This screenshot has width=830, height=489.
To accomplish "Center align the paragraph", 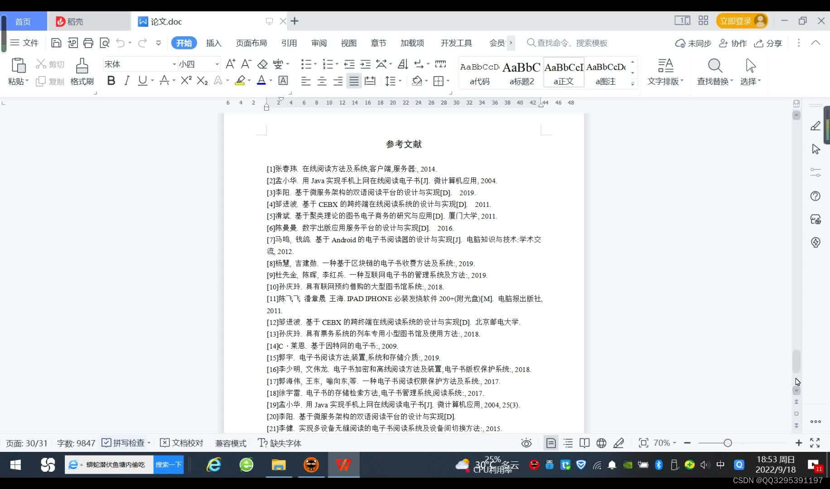I will 322,81.
